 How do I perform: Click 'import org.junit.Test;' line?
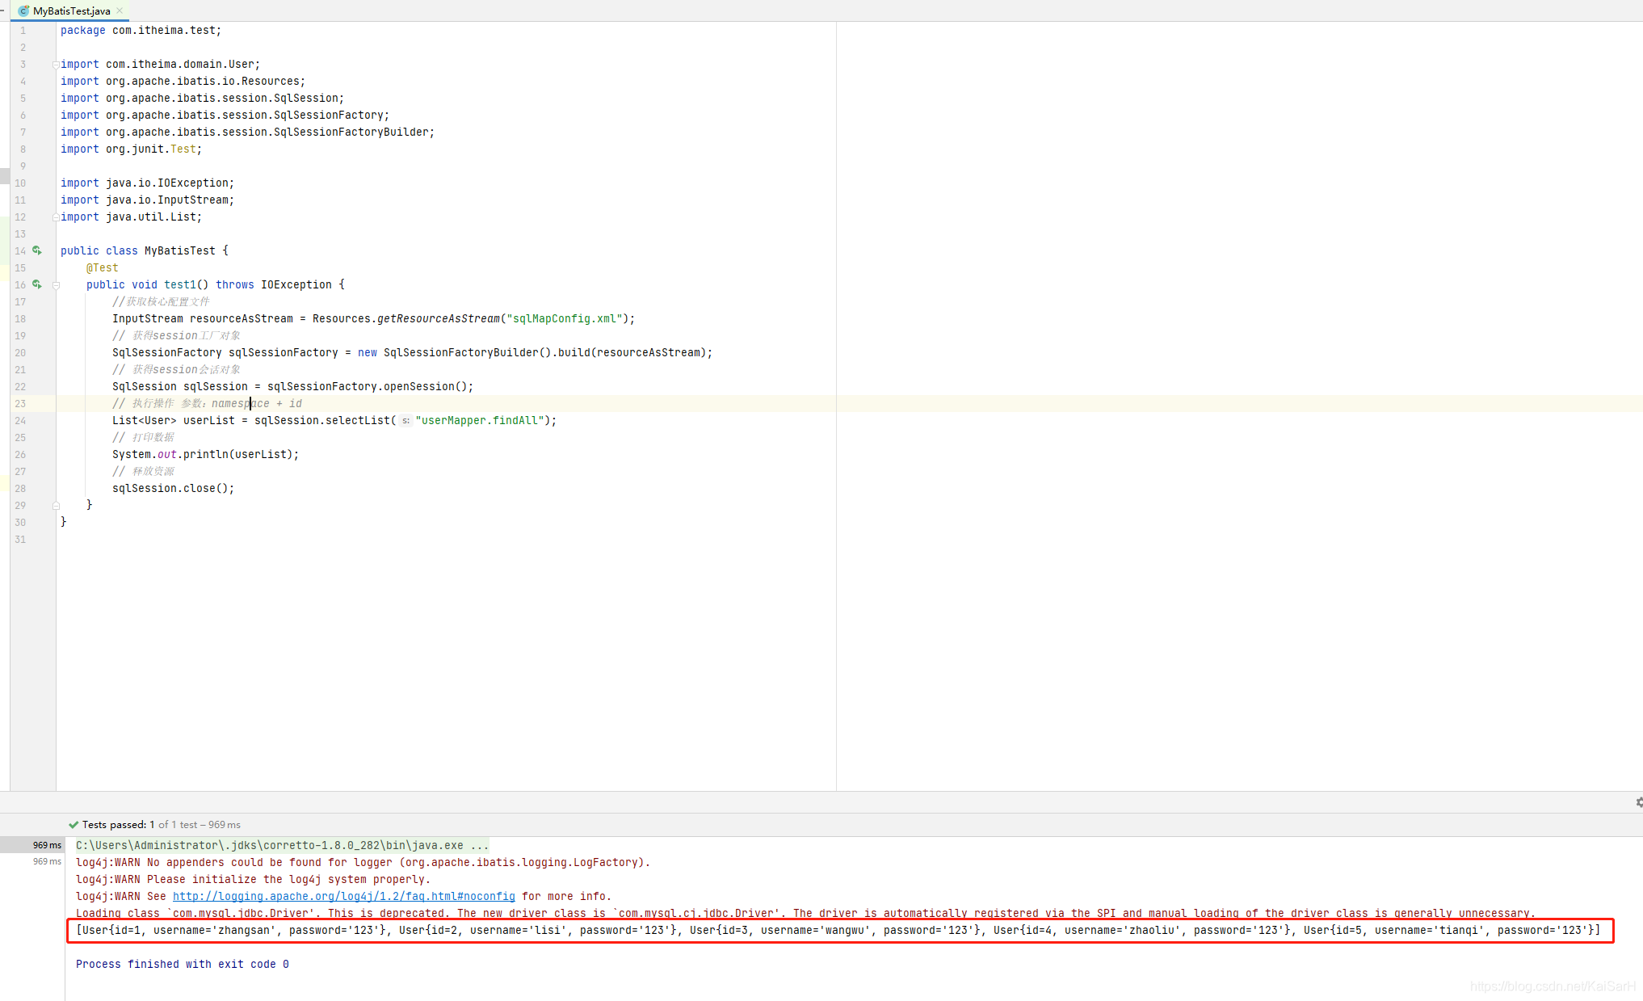coord(131,149)
